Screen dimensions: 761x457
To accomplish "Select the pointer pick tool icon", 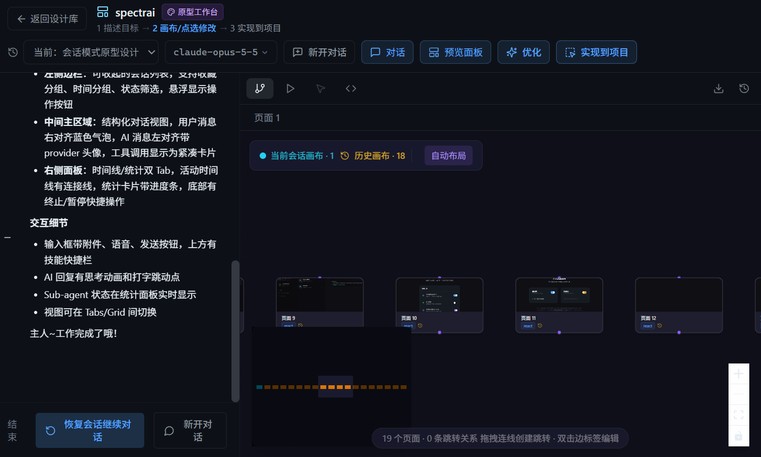I will tap(320, 88).
